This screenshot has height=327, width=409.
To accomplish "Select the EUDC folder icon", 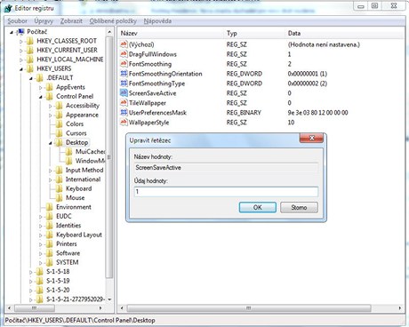I will click(x=50, y=216).
